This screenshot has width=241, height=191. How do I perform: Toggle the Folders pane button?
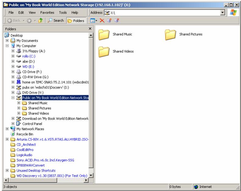click(76, 21)
